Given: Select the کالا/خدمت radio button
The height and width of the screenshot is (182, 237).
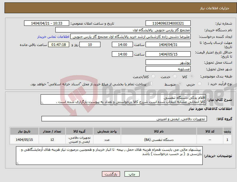Looking at the screenshot, I should (153, 76).
